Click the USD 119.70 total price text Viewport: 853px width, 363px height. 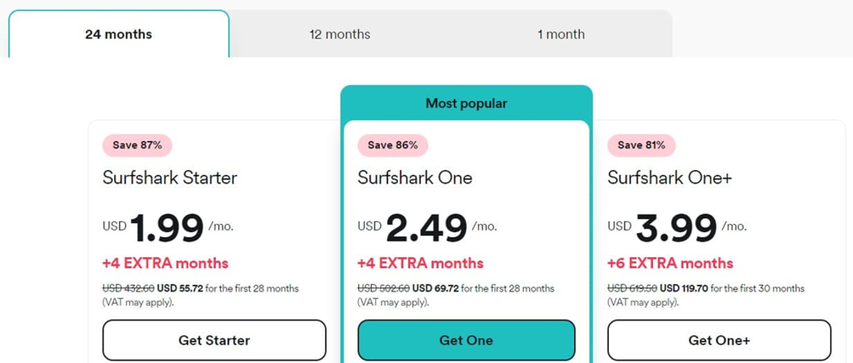click(684, 288)
